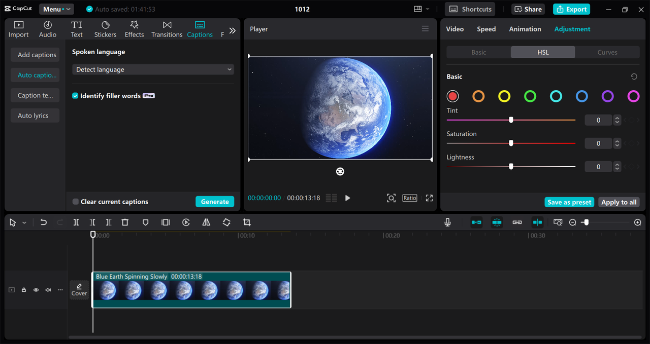This screenshot has height=344, width=650.
Task: Select the cyan HSL color ring
Action: [x=556, y=96]
